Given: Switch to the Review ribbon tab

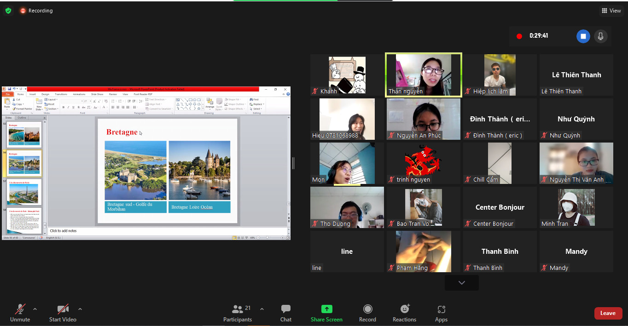Looking at the screenshot, I should click(x=113, y=94).
